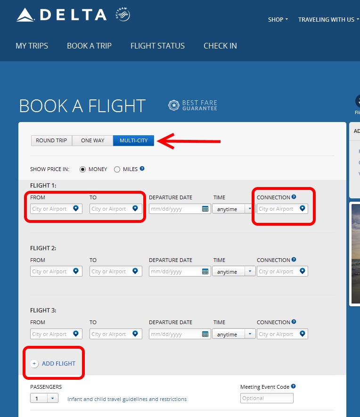Click Flight 2 departure date calendar icon
Screen dimensions: 360x417
205,271
